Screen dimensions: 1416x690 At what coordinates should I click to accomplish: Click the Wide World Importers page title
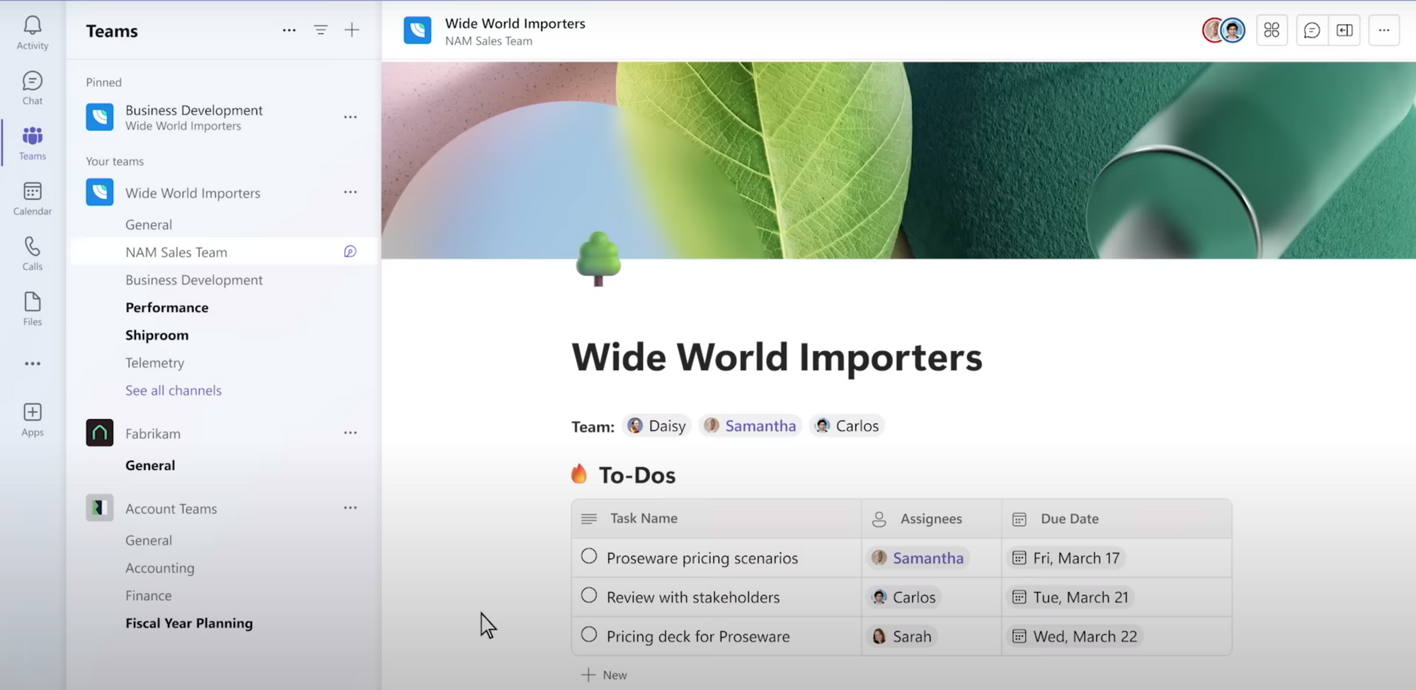point(777,357)
